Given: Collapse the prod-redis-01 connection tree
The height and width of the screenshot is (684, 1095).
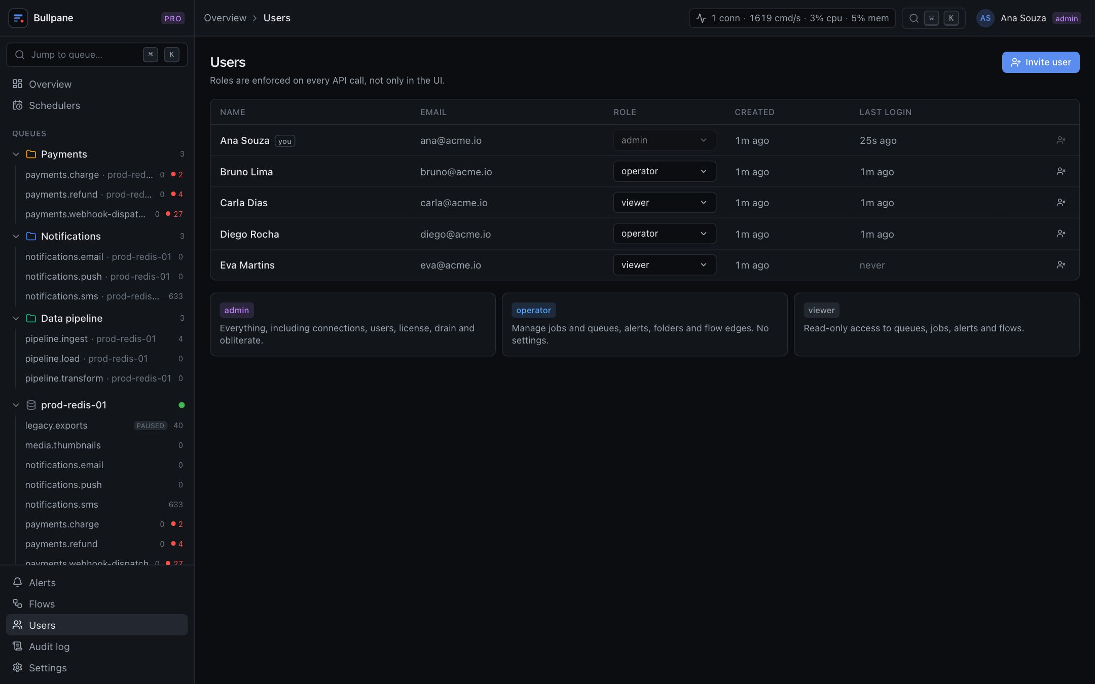Looking at the screenshot, I should [16, 405].
